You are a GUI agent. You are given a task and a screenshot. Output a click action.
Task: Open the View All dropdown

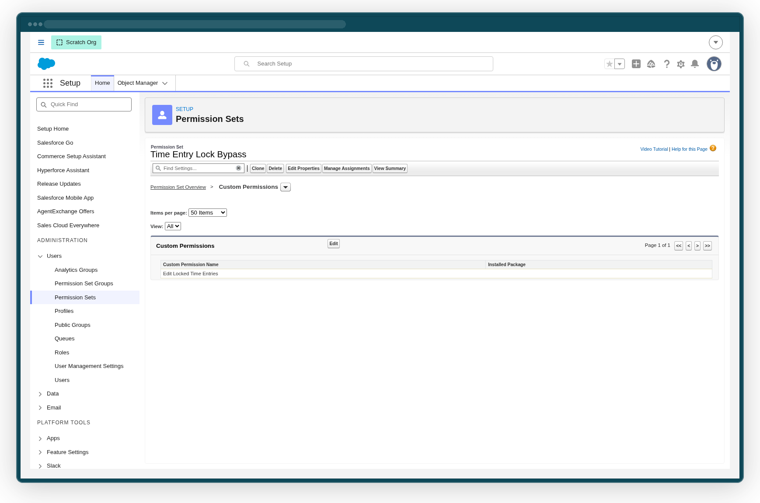click(173, 226)
